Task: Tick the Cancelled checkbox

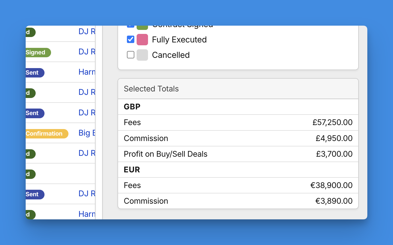Action: 131,55
